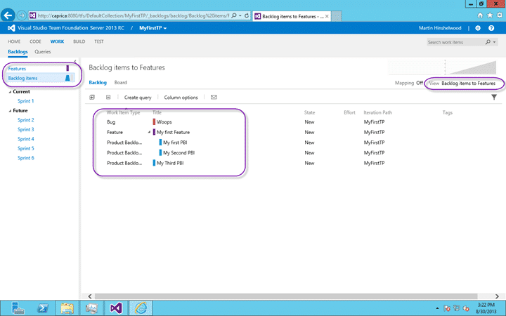Collapse the Current sprint group
506x316 pixels.
click(10, 92)
